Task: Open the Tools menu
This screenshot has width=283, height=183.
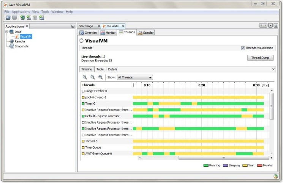Action: coord(45,12)
